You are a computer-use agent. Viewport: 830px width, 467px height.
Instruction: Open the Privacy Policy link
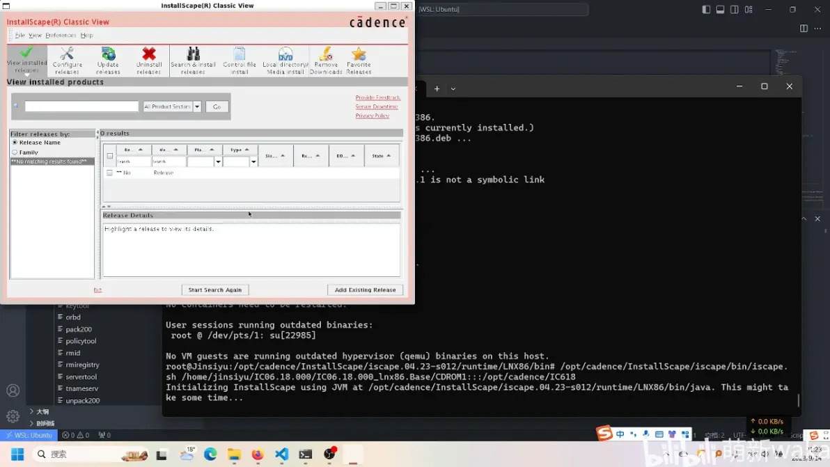[372, 116]
